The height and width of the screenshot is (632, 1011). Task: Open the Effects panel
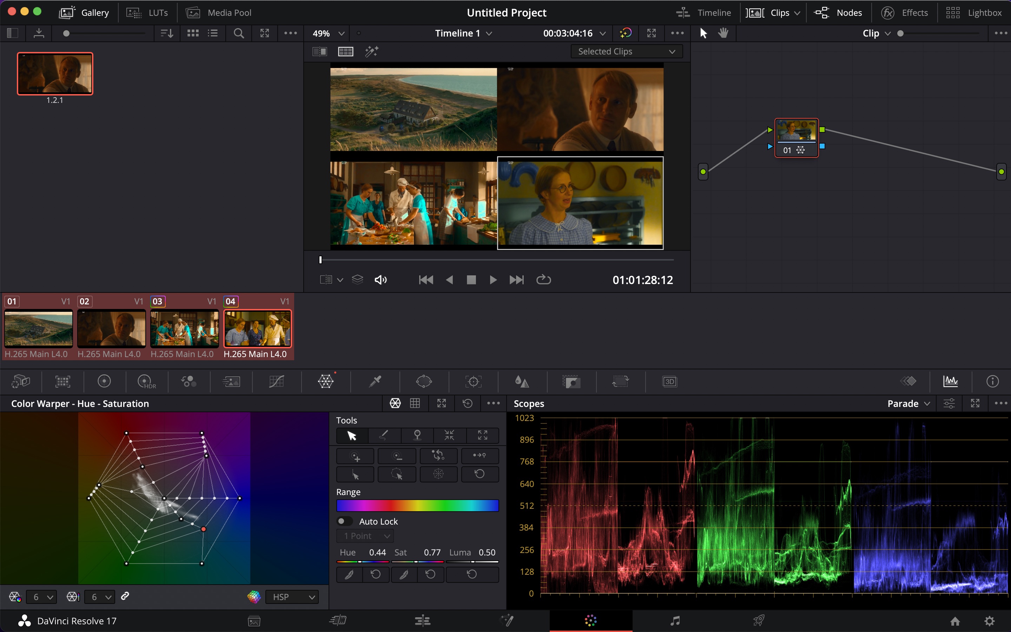coord(905,13)
